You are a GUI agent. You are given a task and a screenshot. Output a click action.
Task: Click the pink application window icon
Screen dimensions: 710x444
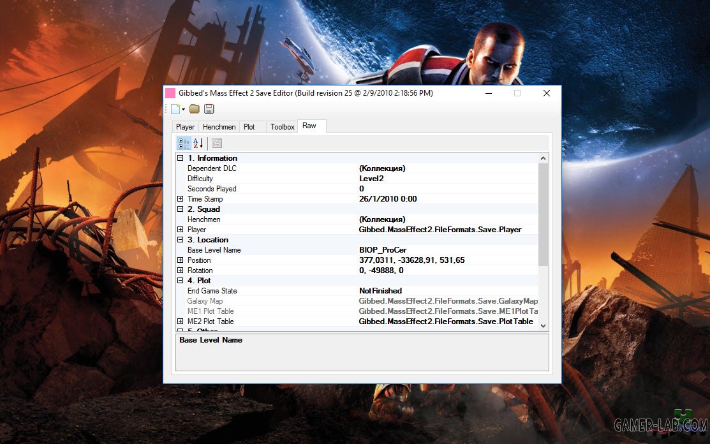[170, 93]
